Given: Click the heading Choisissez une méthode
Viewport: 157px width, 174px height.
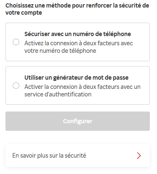Looking at the screenshot, I should pos(77,9).
